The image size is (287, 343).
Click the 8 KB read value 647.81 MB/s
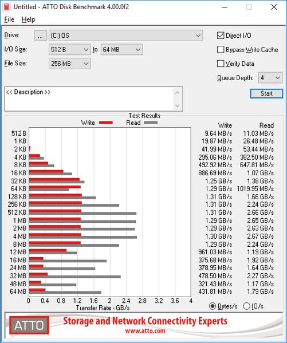257,165
